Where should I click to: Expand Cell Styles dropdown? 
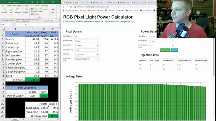35,14
